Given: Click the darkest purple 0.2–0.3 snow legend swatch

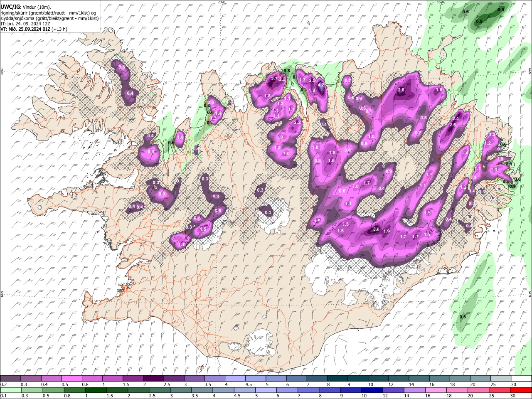Looking at the screenshot, I should click(11, 379).
